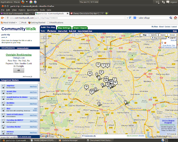Switch to the Map Settings tab
178x142 pixels.
pos(64,28)
